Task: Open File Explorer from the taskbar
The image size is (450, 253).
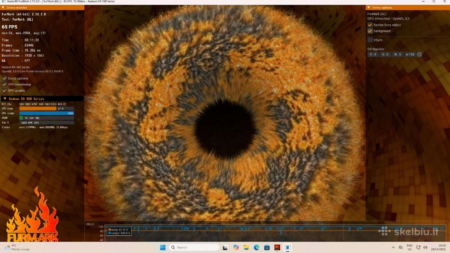Action: [246, 247]
